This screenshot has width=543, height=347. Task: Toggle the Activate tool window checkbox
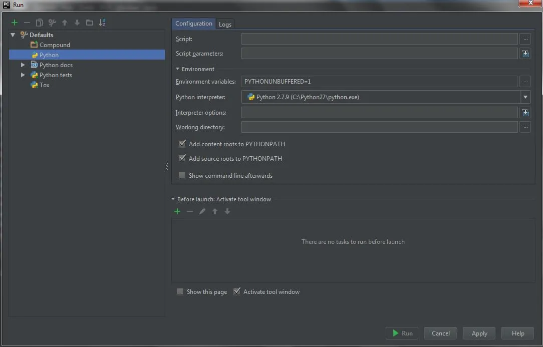coord(237,291)
